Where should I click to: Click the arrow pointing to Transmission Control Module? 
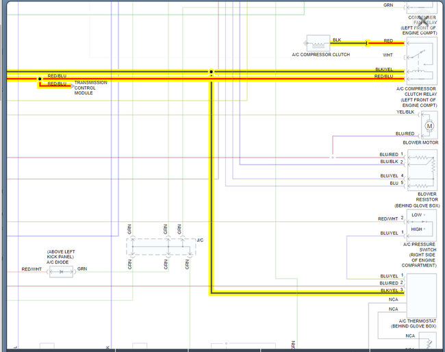tap(73, 86)
